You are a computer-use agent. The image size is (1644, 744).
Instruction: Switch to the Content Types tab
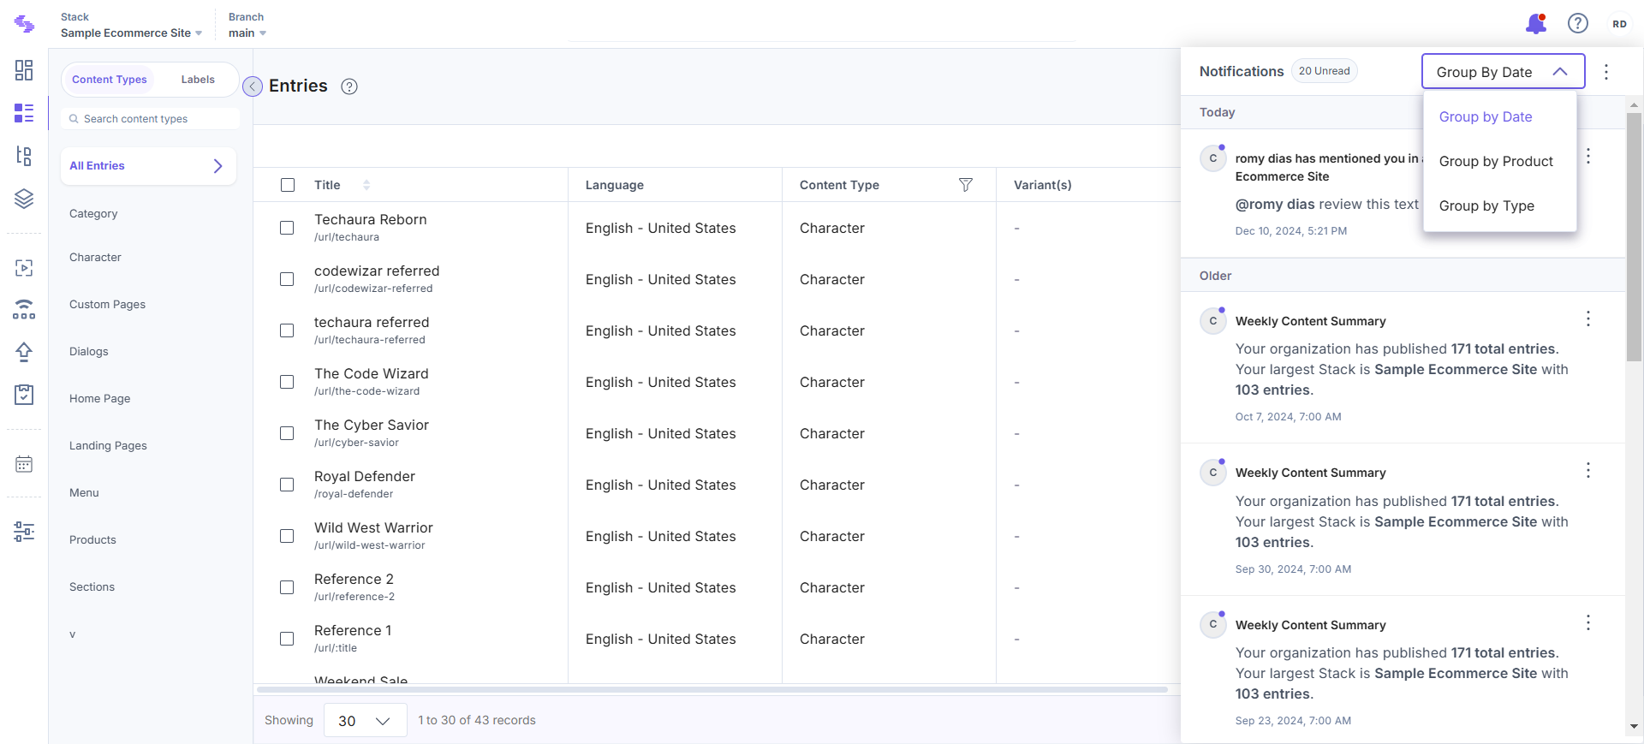click(110, 80)
